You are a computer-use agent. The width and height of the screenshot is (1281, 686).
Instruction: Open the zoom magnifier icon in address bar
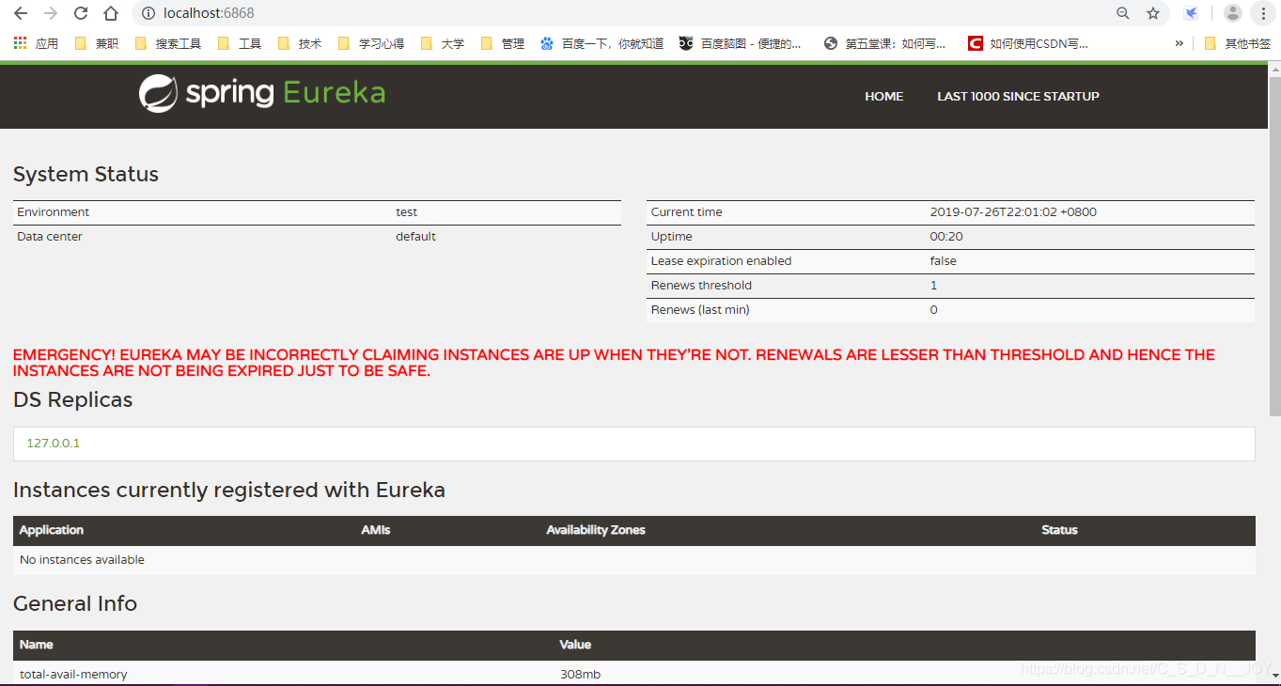1123,13
